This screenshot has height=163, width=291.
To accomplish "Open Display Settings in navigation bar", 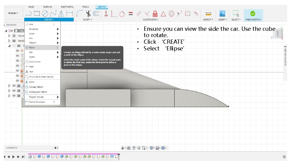I will tap(152, 148).
